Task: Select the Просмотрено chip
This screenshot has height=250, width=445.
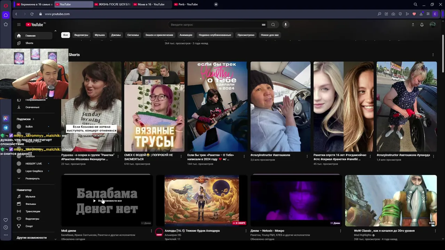Action: coord(246,35)
